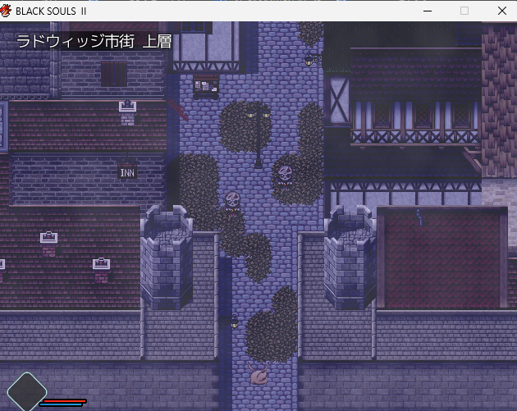
Task: Click the notice board with posted papers
Action: pos(206,86)
